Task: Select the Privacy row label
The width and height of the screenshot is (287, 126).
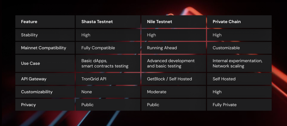Action: click(x=45, y=105)
